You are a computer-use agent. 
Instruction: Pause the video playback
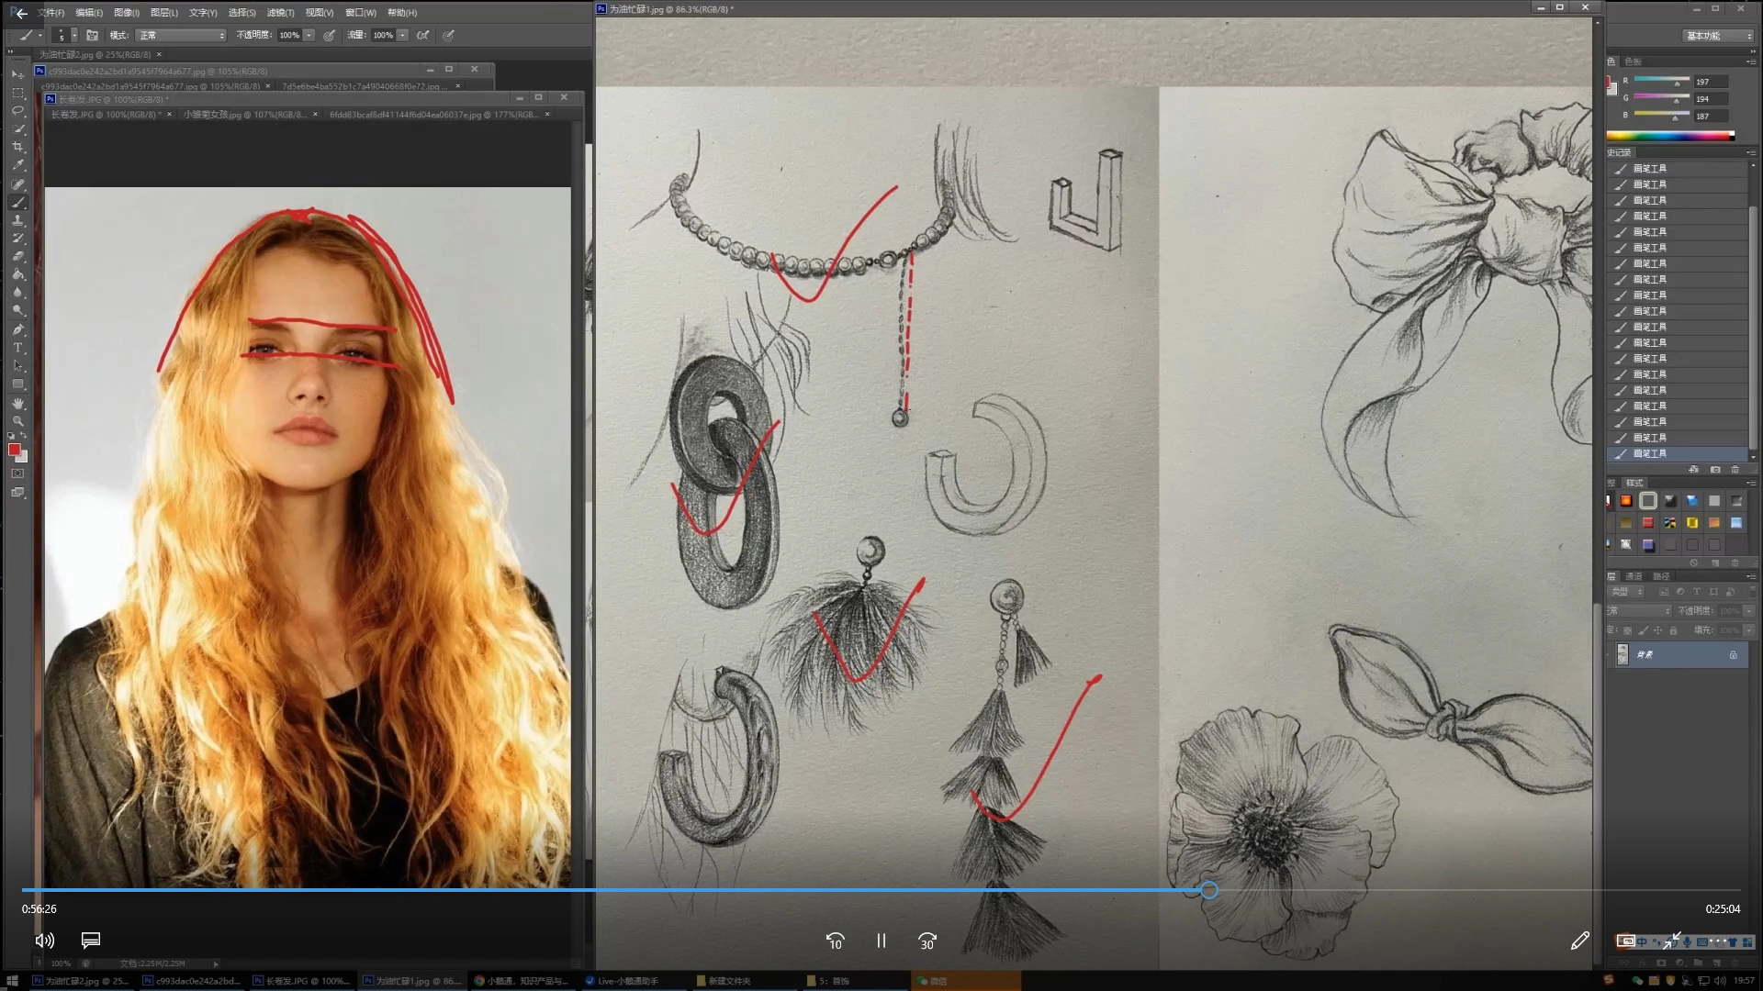881,941
